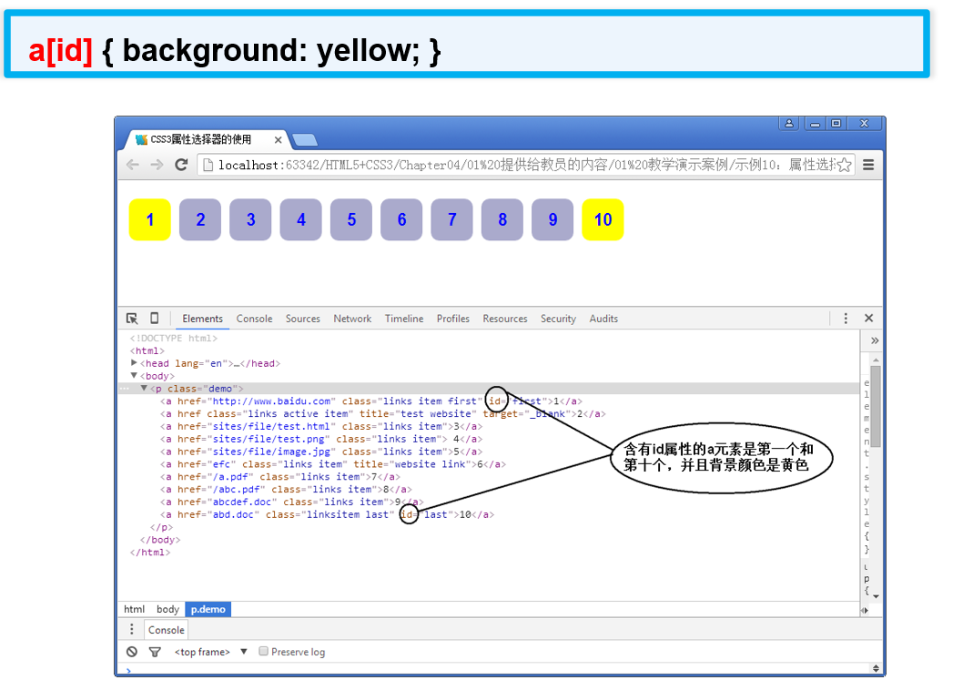The image size is (973, 680).
Task: Collapse the body element node
Action: pos(134,375)
